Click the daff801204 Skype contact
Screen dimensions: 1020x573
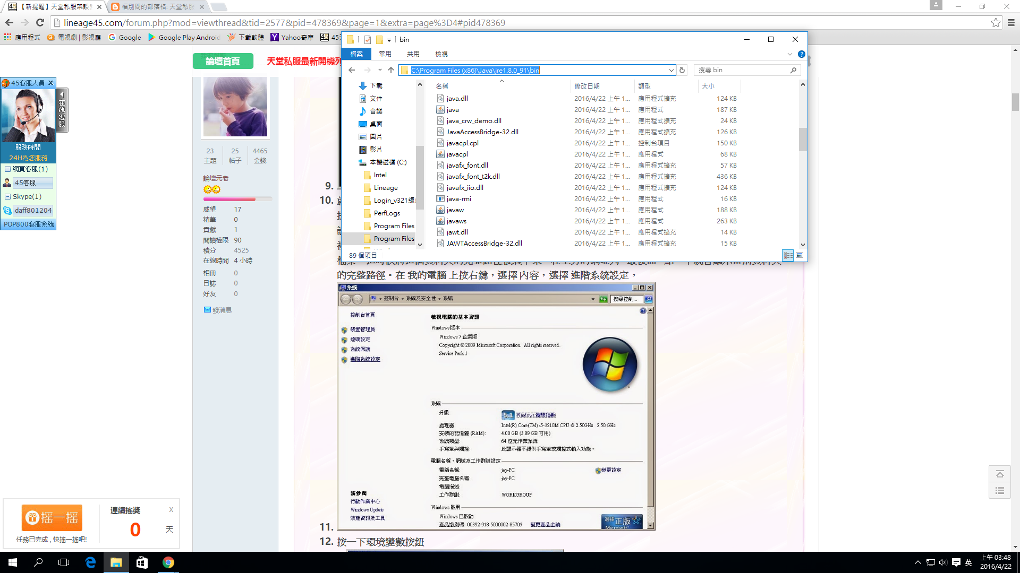33,211
